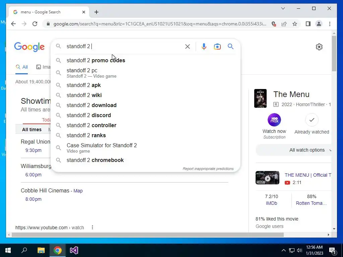This screenshot has height=257, width=343.
Task: Open Visual Studio from taskbar
Action: [74, 250]
